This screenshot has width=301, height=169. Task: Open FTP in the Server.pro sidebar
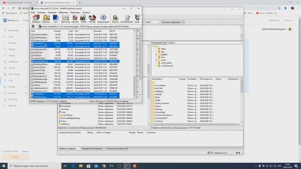pos(10,80)
